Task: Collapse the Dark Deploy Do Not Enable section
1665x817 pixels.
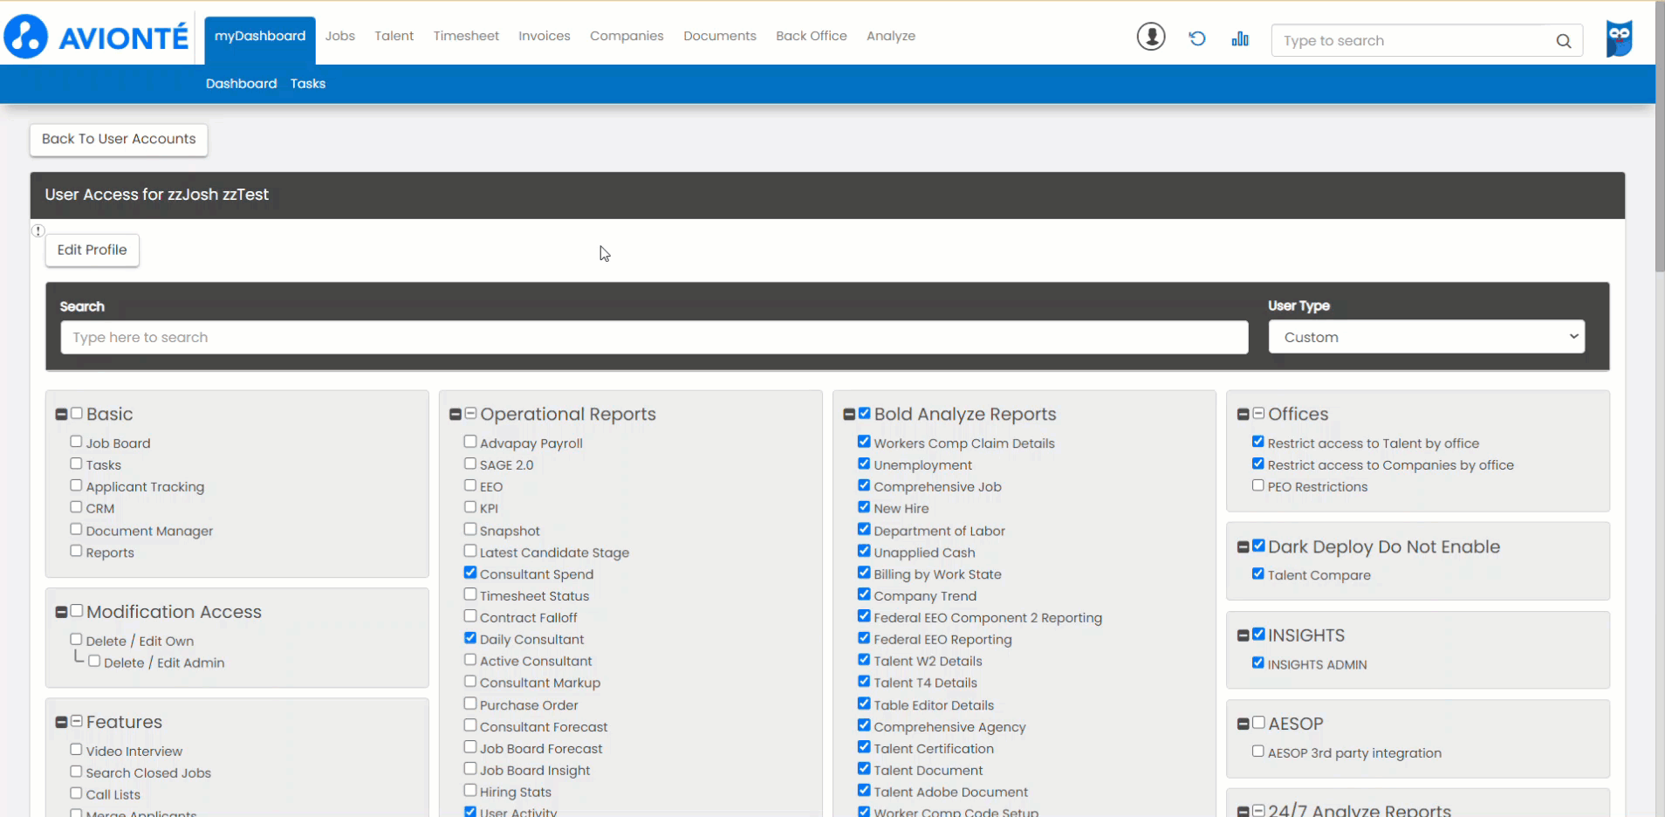Action: 1244,547
